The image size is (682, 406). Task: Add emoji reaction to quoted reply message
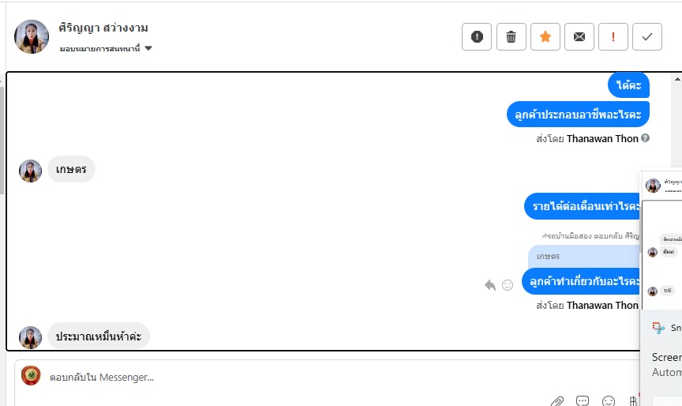click(x=508, y=285)
